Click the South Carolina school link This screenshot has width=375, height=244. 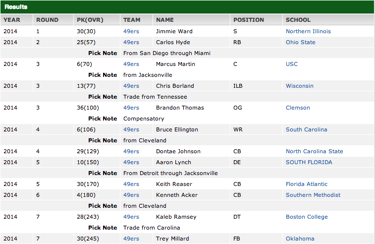[x=306, y=129]
